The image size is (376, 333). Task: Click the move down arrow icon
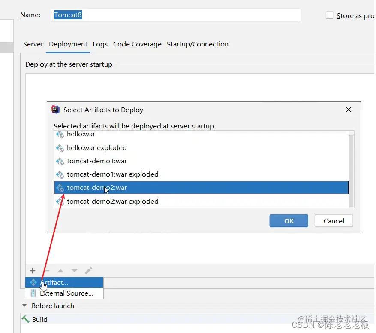click(75, 271)
